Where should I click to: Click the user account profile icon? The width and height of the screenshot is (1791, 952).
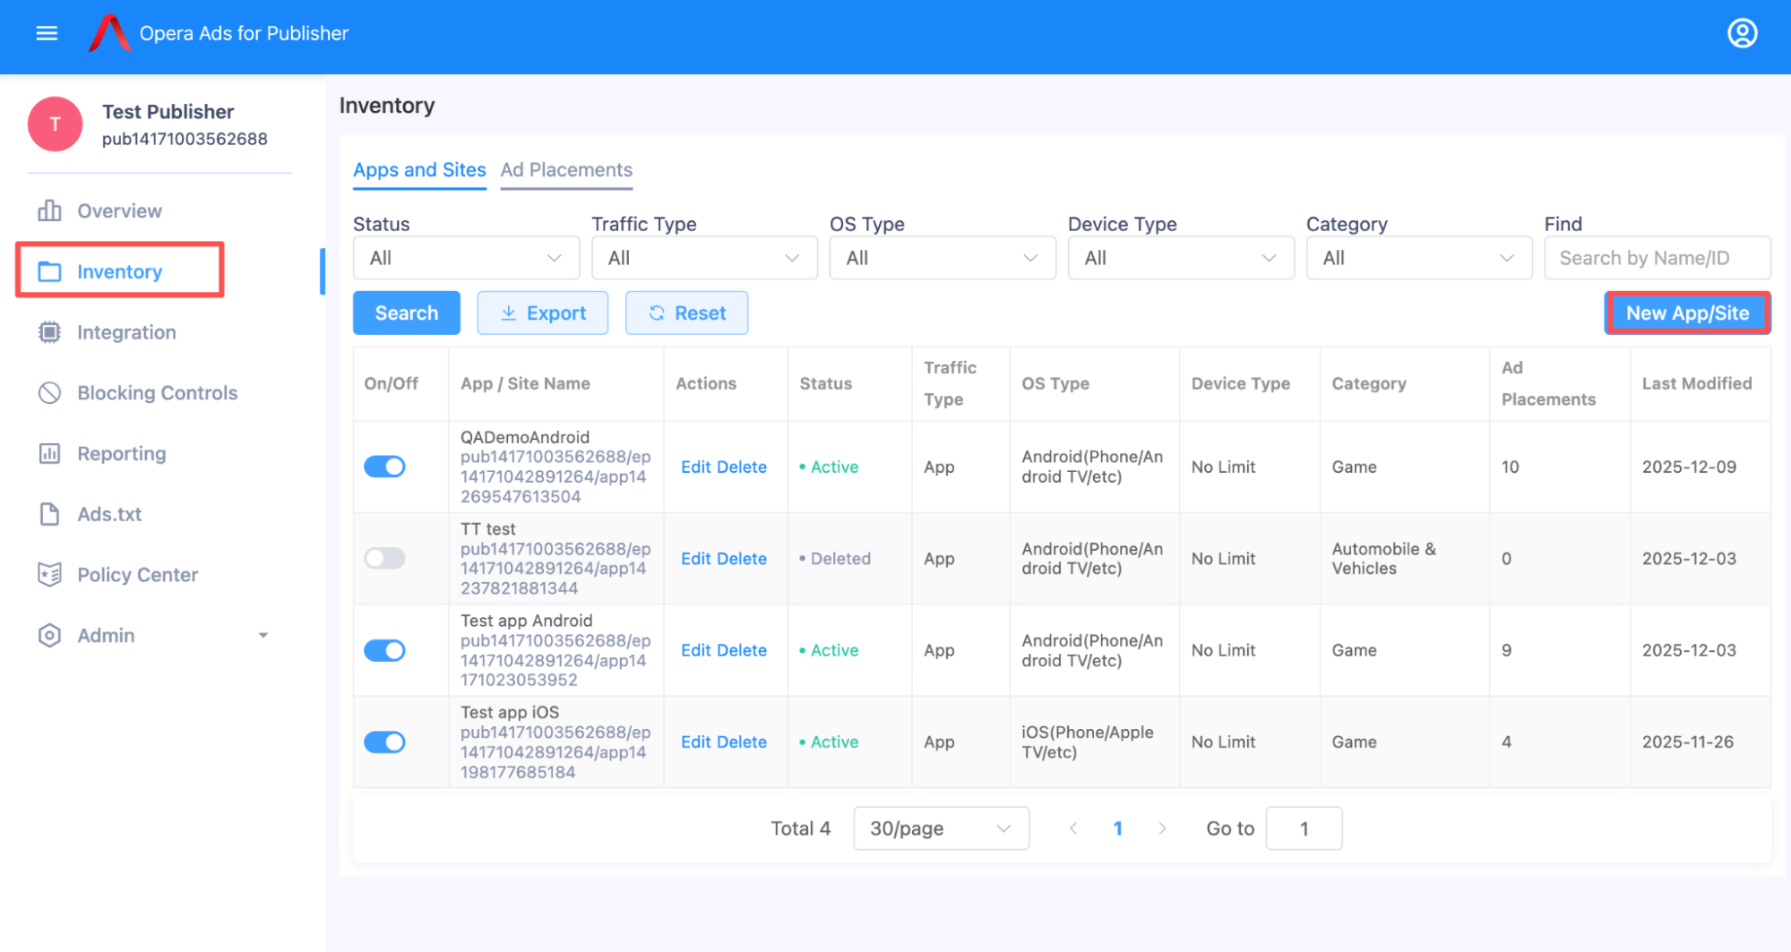point(1742,33)
